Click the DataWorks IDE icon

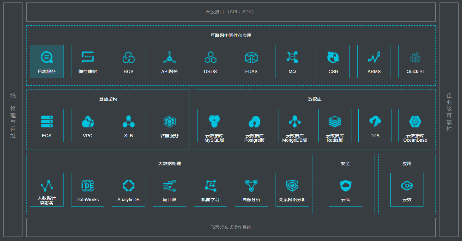pos(88,186)
